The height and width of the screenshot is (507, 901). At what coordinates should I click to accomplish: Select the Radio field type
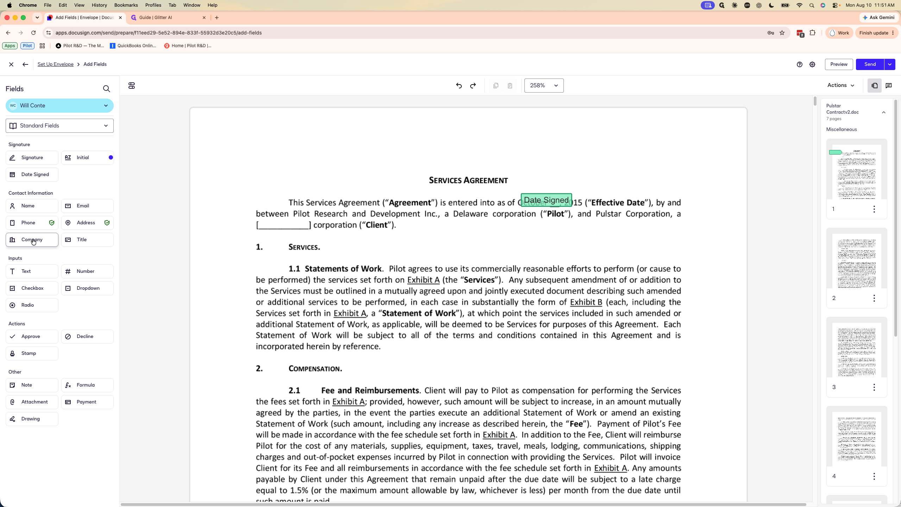point(32,305)
